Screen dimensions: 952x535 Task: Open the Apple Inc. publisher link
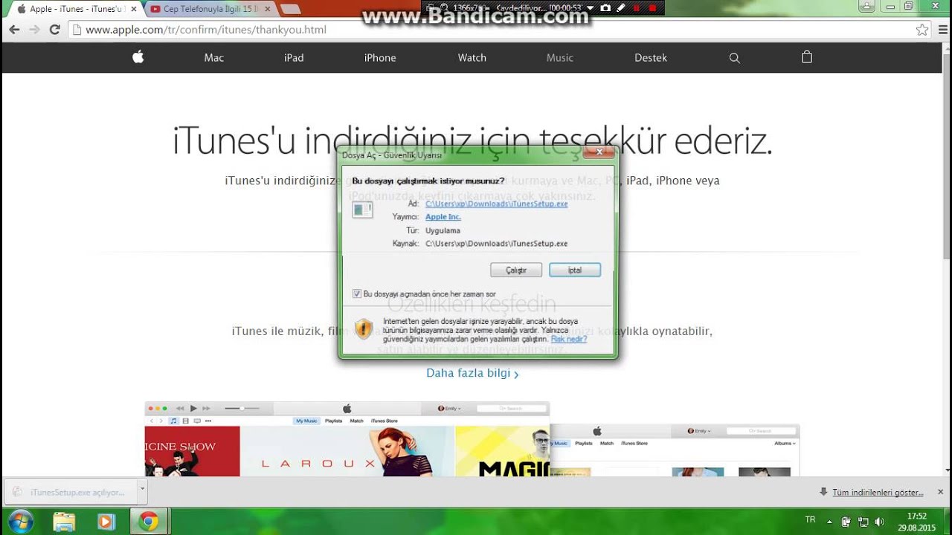pos(443,217)
